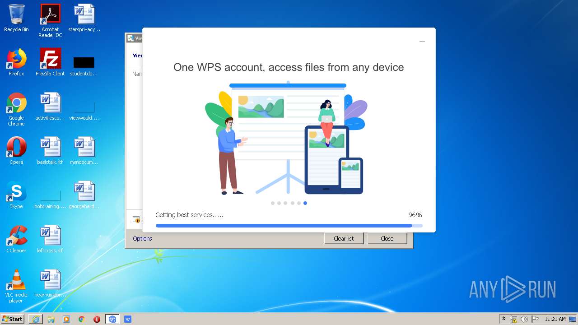Open Windows Media Player taskbar icon
The width and height of the screenshot is (578, 325).
(66, 319)
